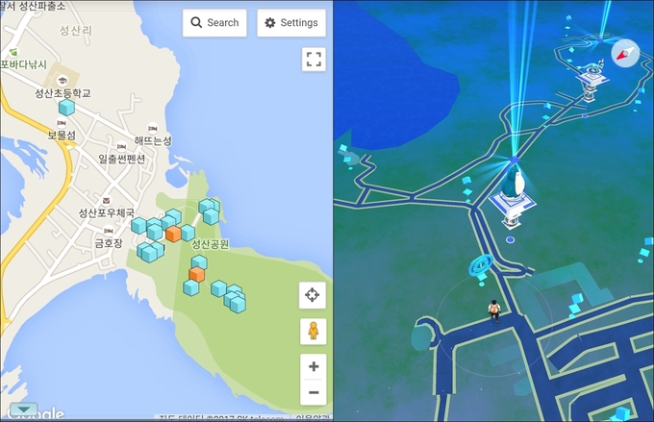This screenshot has width=654, height=422.
Task: Tap the trainer avatar on road
Action: (494, 311)
